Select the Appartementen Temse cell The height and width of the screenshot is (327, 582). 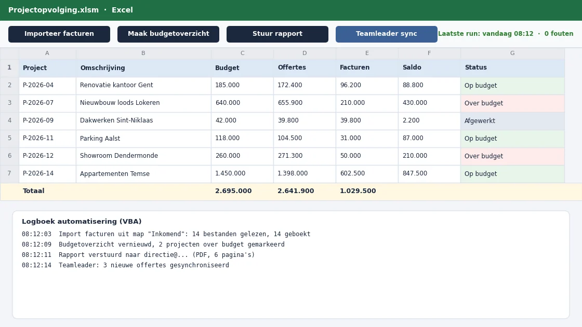pos(143,173)
